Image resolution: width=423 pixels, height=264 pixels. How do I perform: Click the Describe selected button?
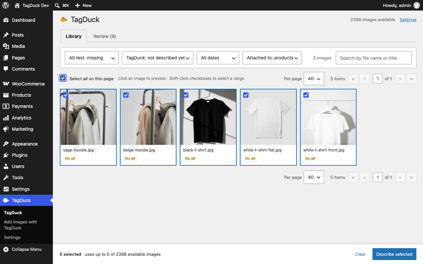(394, 254)
